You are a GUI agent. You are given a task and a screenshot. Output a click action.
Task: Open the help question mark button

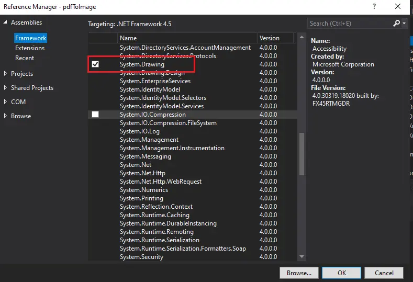tap(374, 7)
